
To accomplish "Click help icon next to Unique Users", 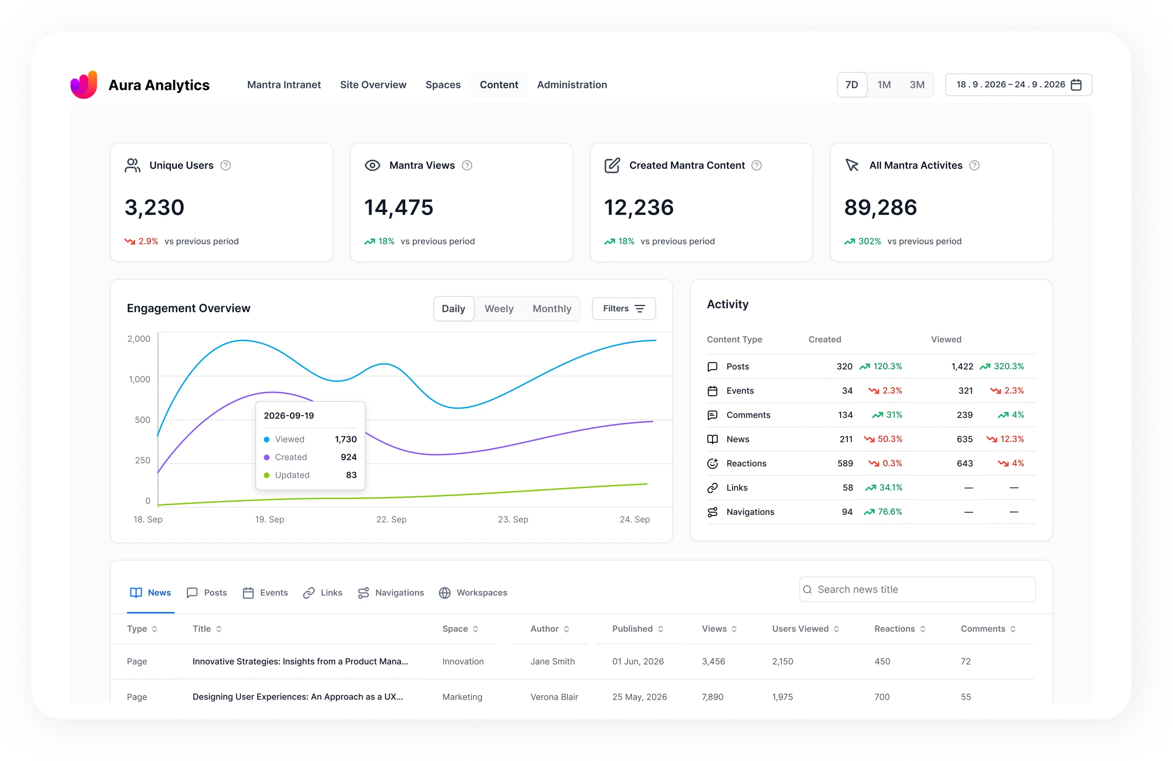I will [225, 166].
